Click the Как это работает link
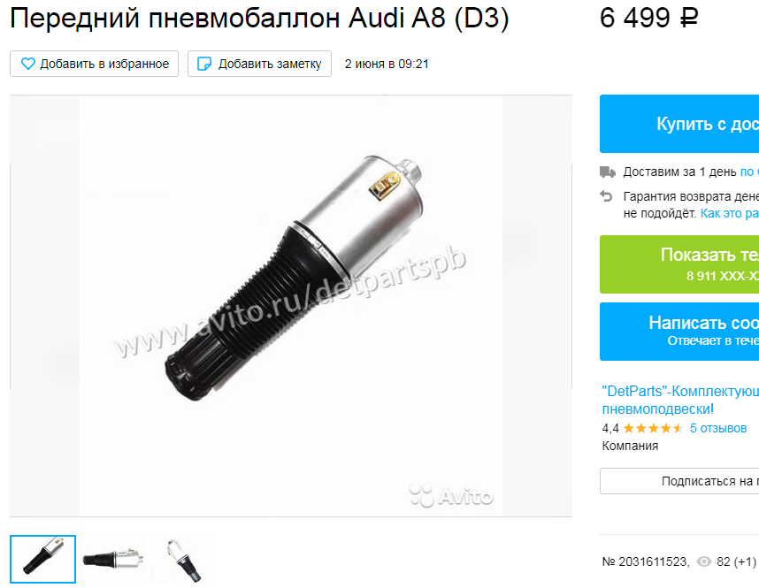 (730, 213)
